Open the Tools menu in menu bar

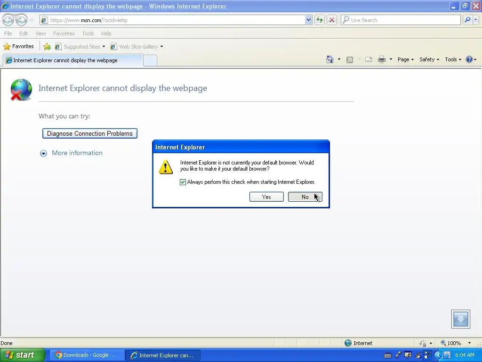(x=88, y=33)
